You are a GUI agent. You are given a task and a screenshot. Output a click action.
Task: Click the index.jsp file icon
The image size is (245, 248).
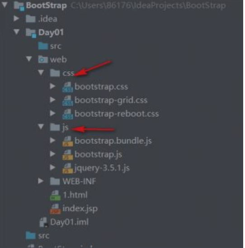pos(55,209)
